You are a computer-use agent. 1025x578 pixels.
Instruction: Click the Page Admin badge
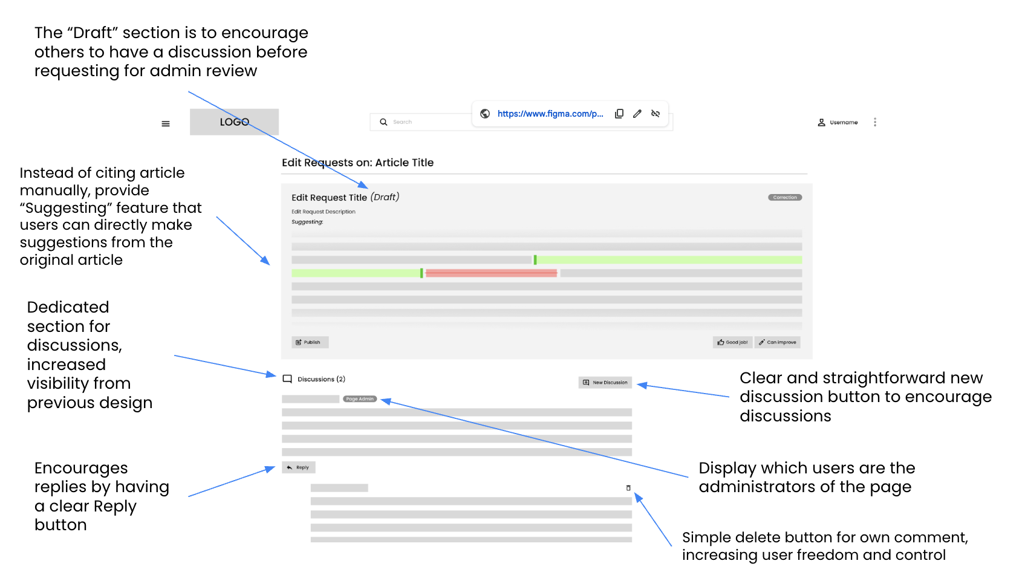[360, 399]
